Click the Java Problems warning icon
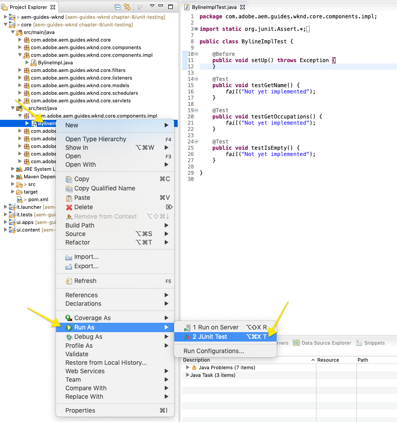The image size is (397, 422). pos(194,367)
